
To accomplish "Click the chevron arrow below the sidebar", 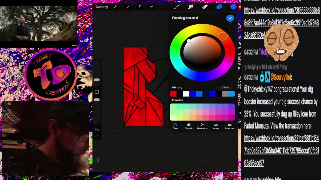I will click(98, 160).
